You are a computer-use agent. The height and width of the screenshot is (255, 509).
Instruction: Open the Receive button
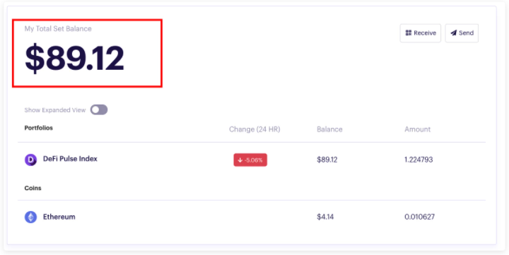pyautogui.click(x=421, y=32)
